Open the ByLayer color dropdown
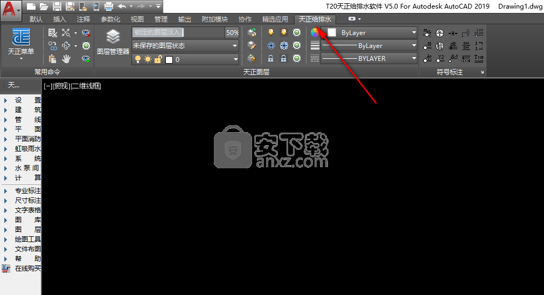Viewport: 544px width, 295px height. click(x=369, y=33)
